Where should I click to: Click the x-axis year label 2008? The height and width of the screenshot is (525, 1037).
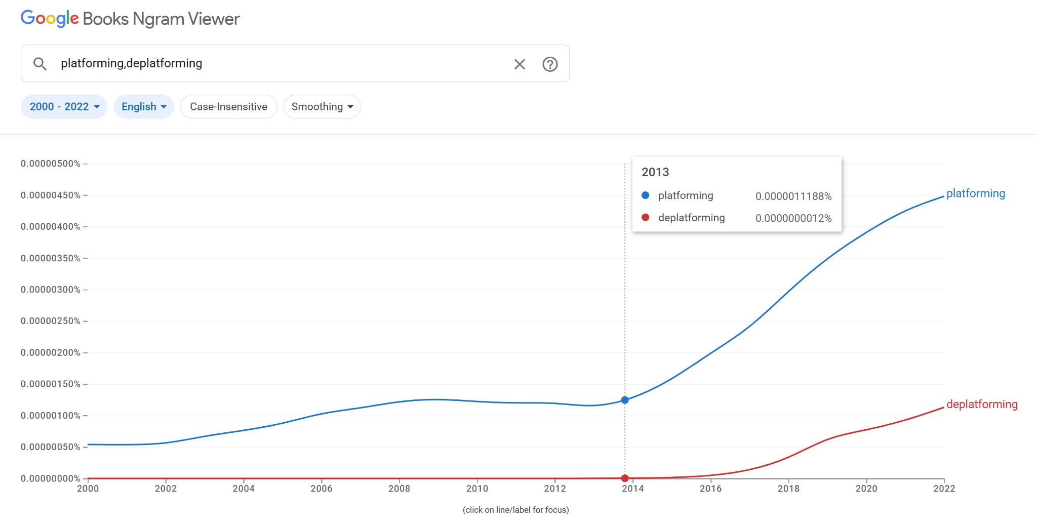400,489
